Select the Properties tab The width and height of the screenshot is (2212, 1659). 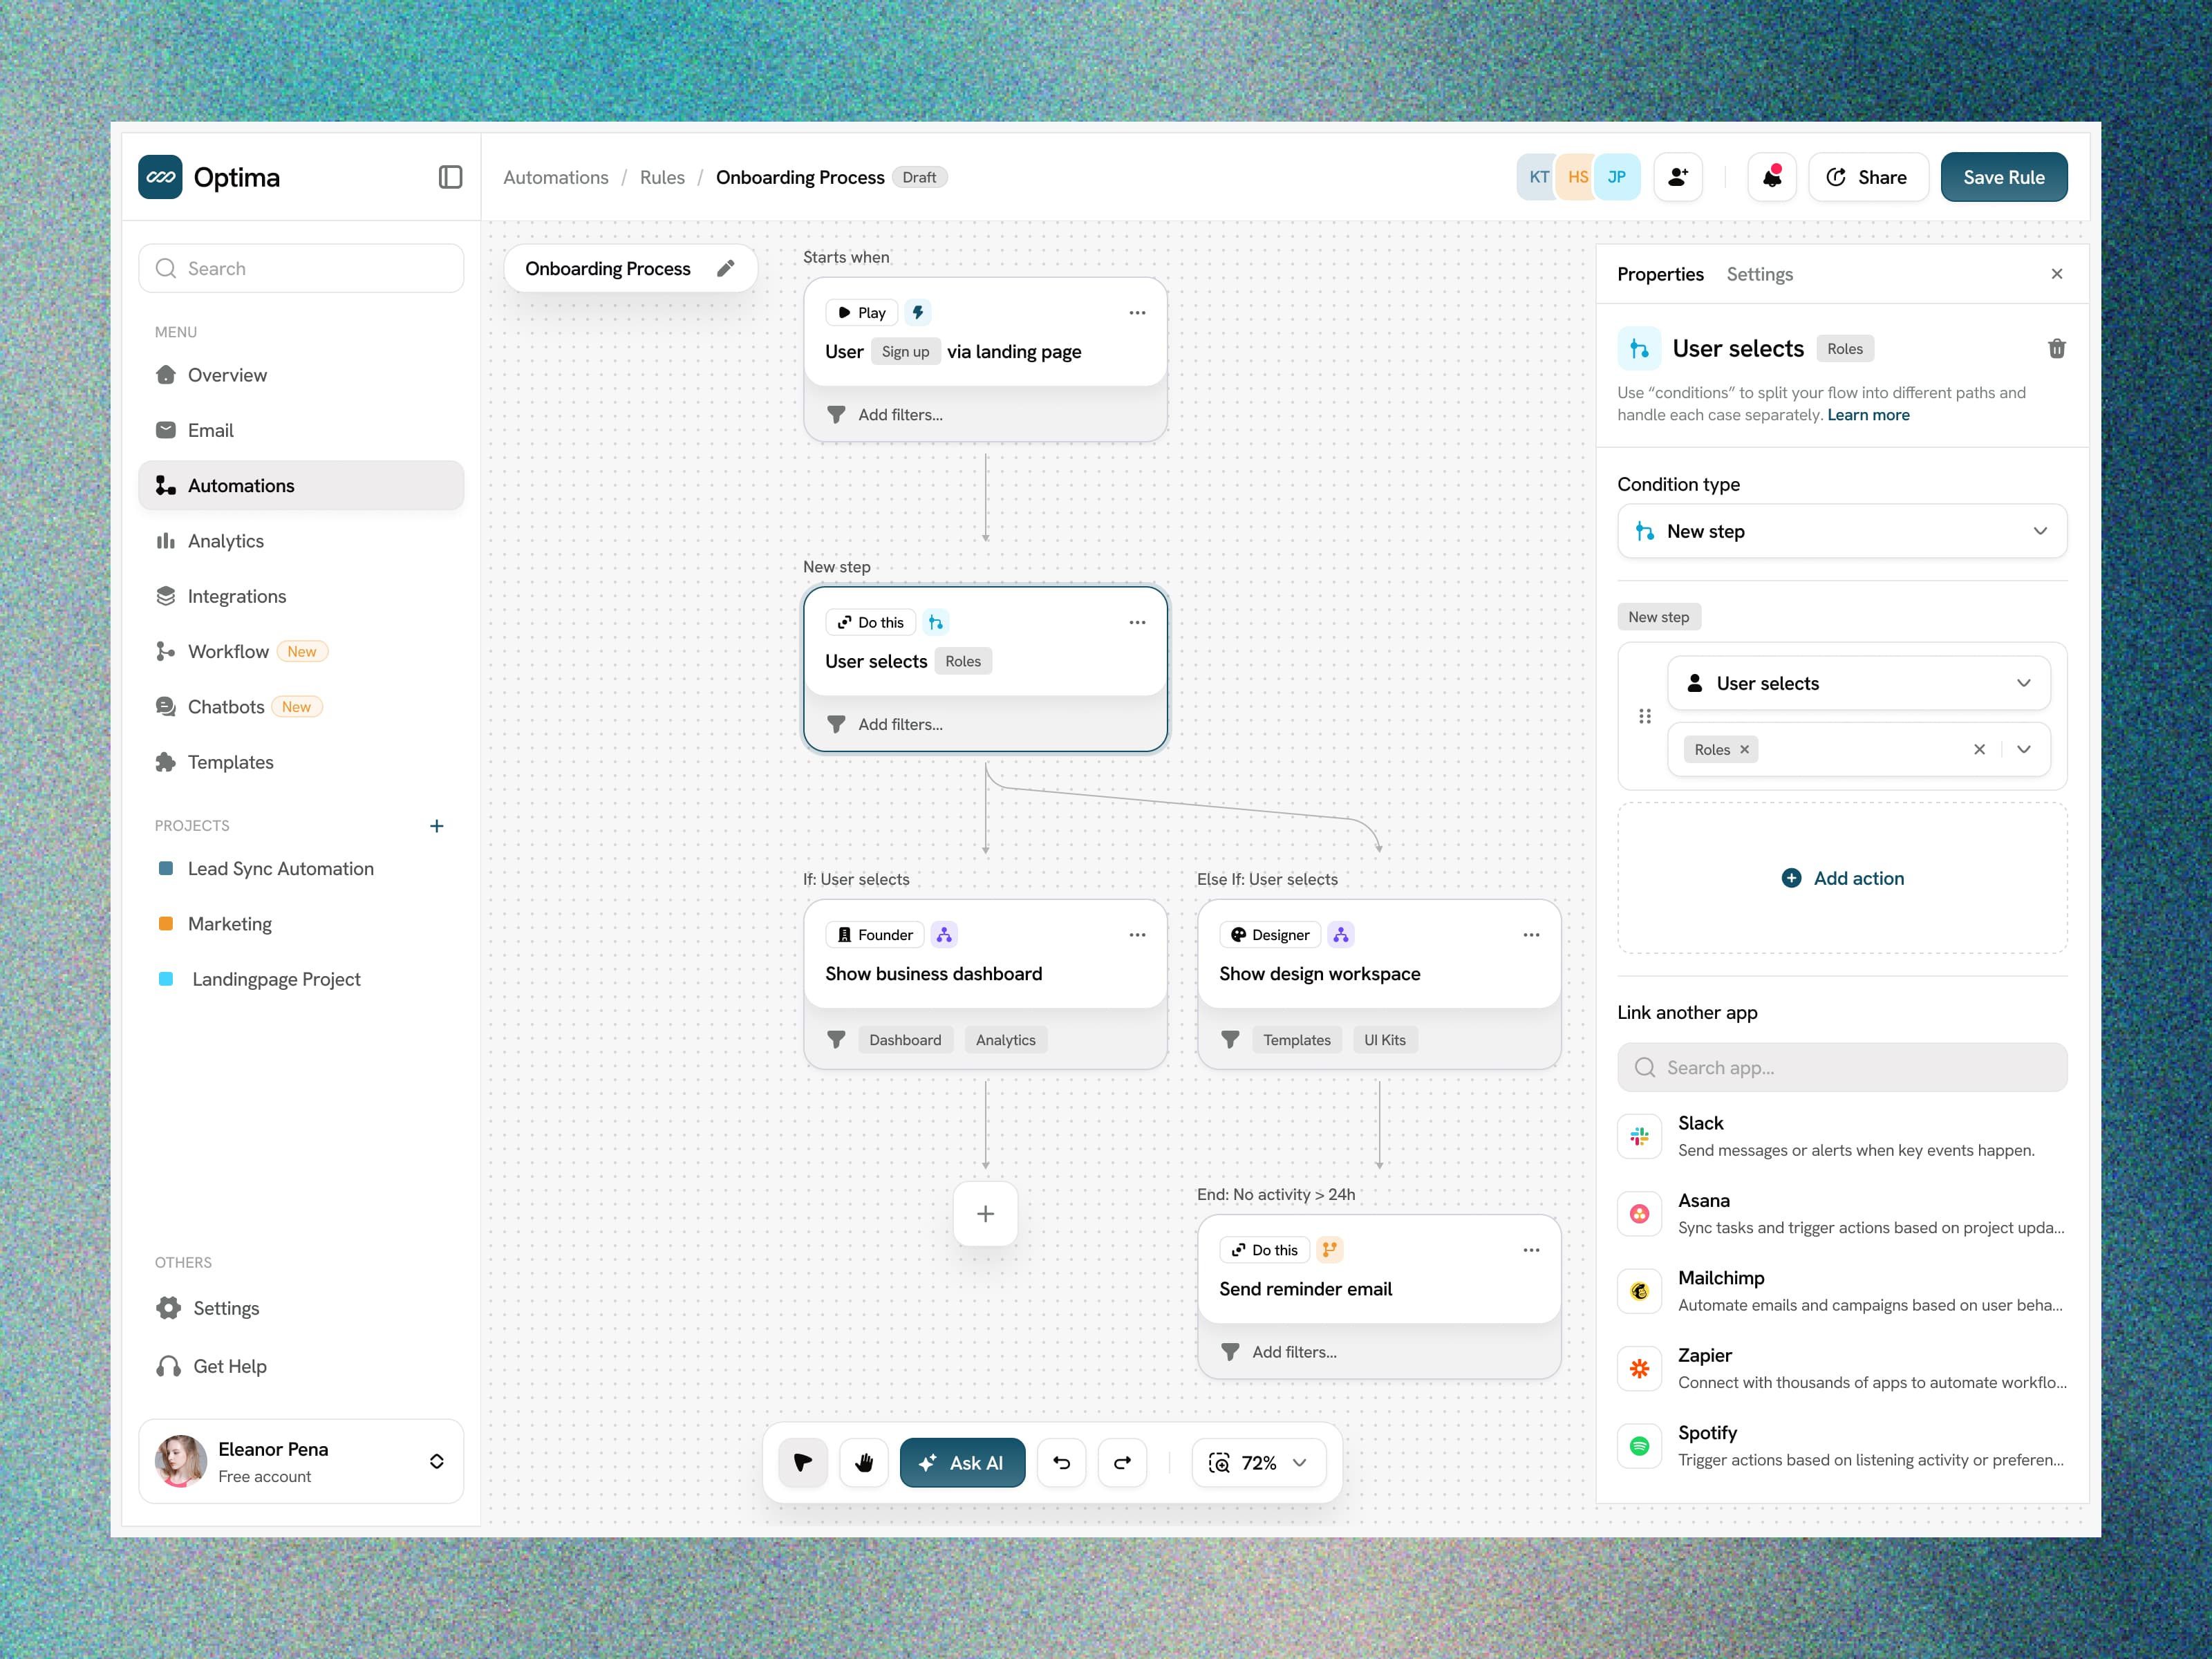tap(1660, 274)
